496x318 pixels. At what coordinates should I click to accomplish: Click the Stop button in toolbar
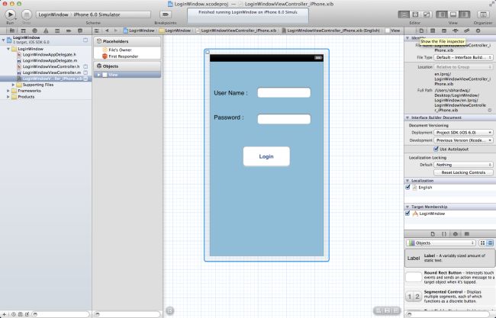coord(27,14)
